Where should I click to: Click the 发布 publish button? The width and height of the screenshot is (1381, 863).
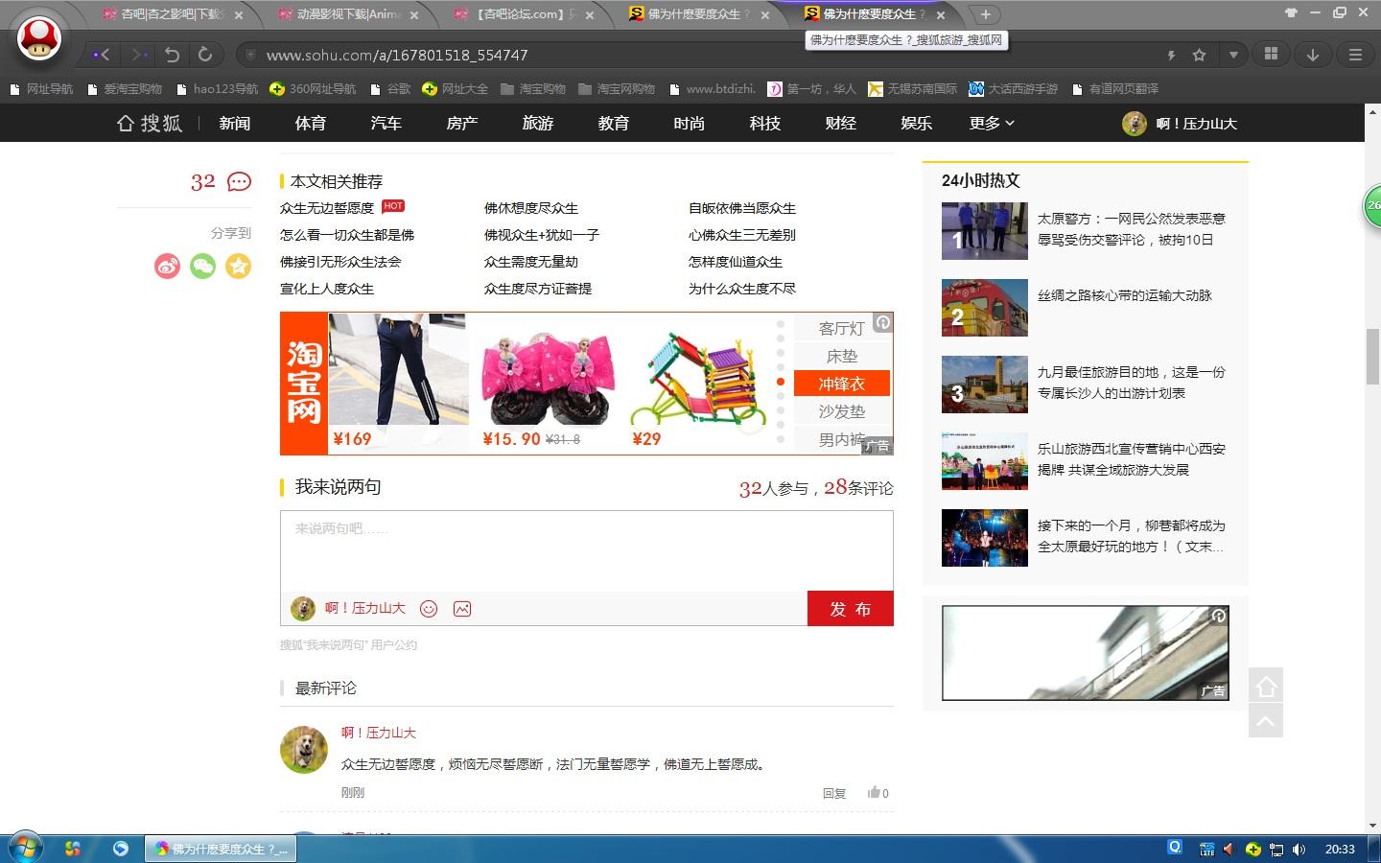click(x=850, y=608)
